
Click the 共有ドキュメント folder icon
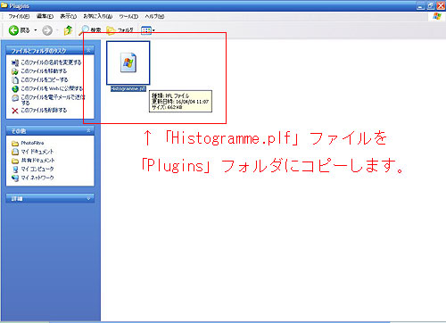[x=15, y=161]
